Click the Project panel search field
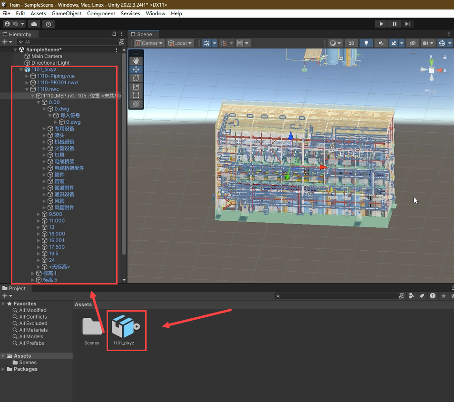The image size is (454, 402). pyautogui.click(x=339, y=296)
